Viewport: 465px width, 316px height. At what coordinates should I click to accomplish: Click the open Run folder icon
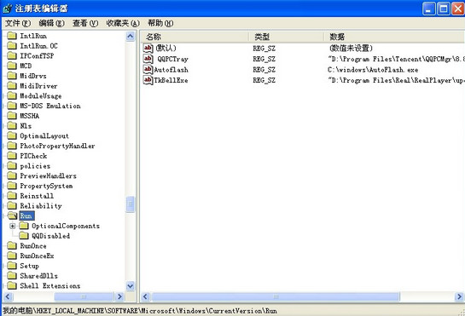click(x=12, y=215)
